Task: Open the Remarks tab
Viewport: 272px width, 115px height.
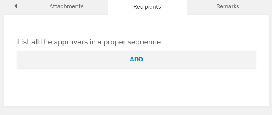Action: click(228, 6)
